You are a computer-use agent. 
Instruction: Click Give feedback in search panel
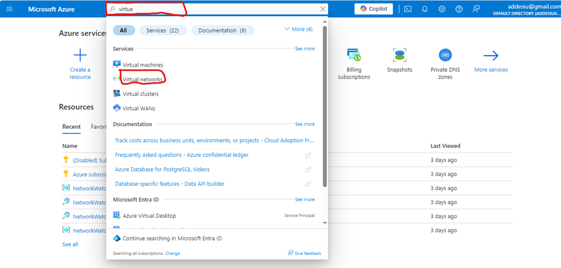tap(304, 253)
